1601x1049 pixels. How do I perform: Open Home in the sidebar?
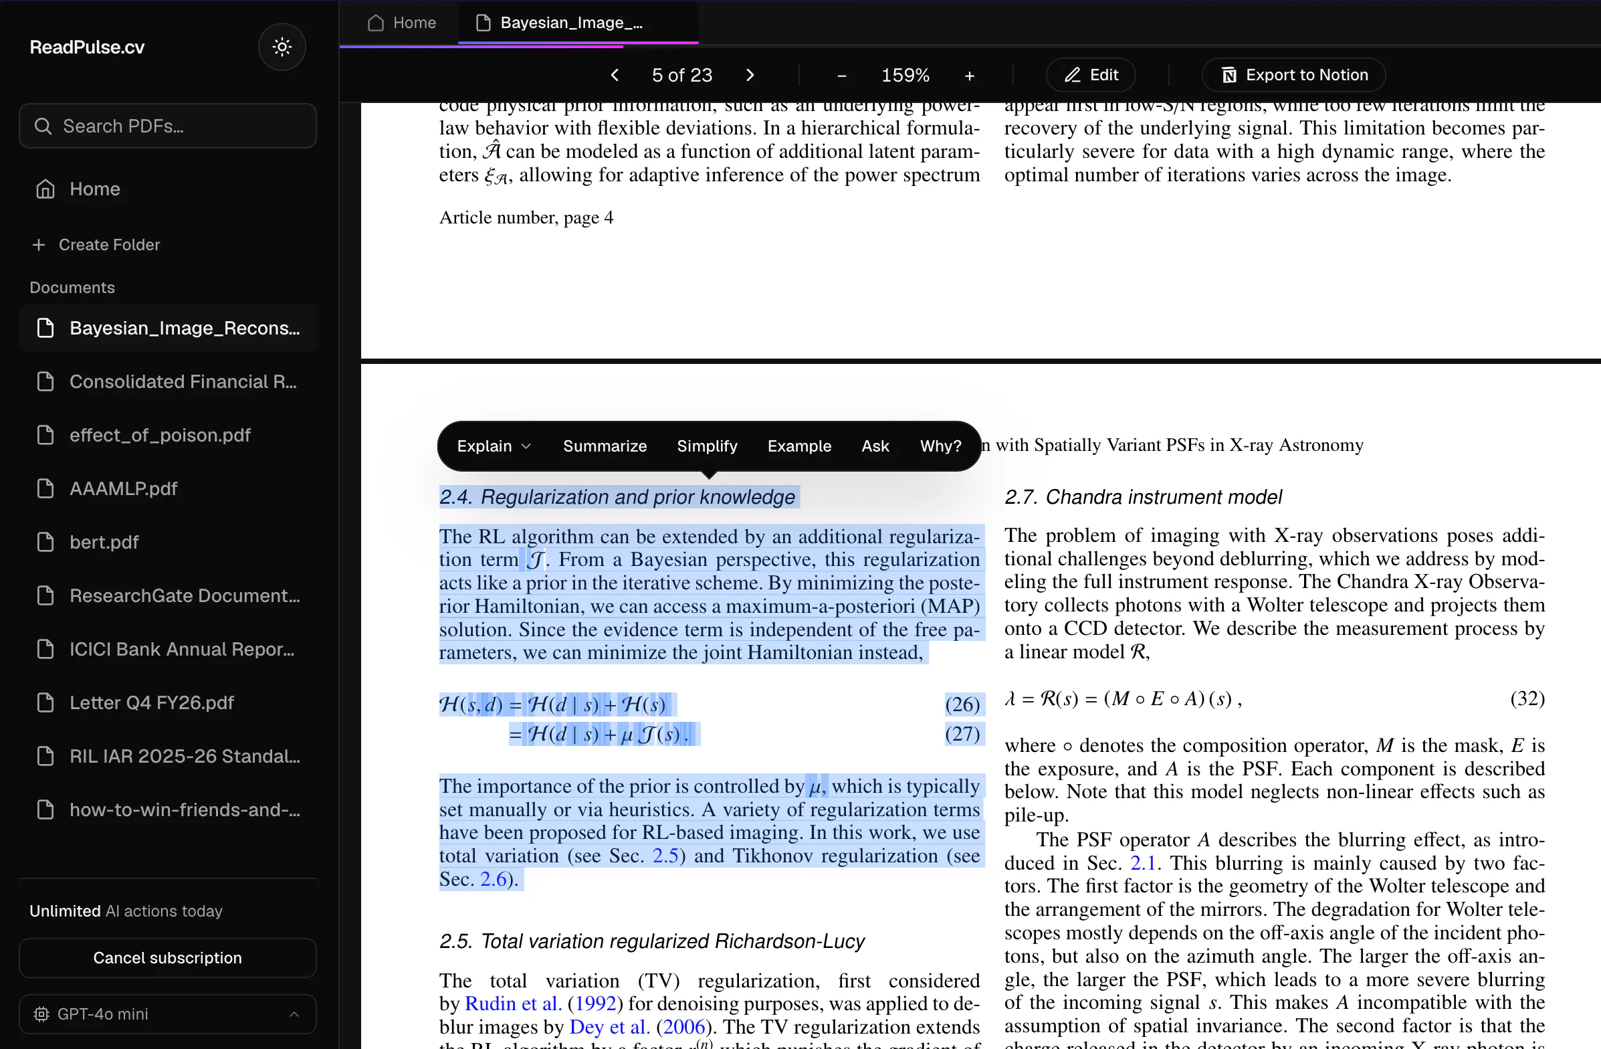pyautogui.click(x=167, y=189)
